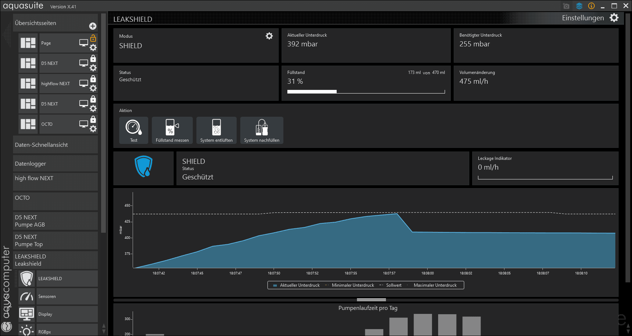Run Füllstand messen action
The height and width of the screenshot is (336, 632).
point(172,130)
